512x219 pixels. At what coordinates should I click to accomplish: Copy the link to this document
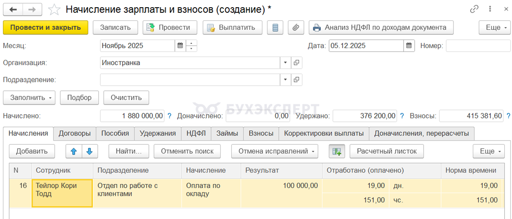[474, 9]
